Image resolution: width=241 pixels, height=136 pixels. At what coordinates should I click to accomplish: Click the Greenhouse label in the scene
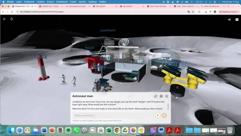tap(108, 30)
